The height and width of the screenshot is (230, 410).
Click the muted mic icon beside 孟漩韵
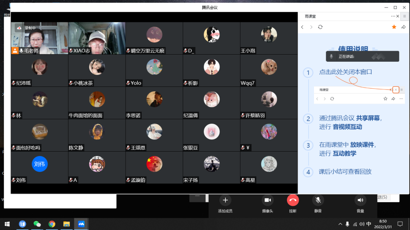[x=128, y=180]
